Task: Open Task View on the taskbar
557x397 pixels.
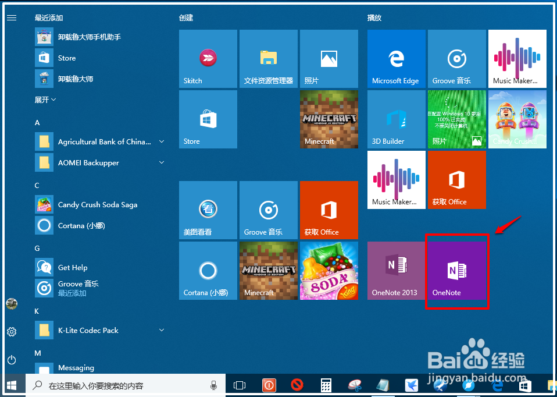Action: click(240, 385)
